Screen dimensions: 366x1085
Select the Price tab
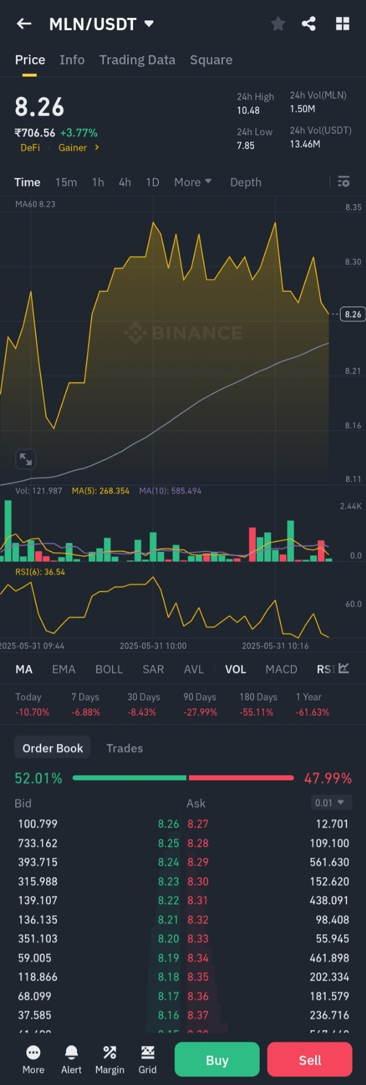pos(30,60)
